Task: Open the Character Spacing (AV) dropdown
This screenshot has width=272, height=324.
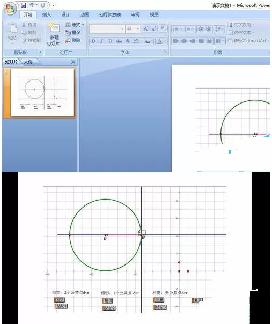Action: click(137, 41)
